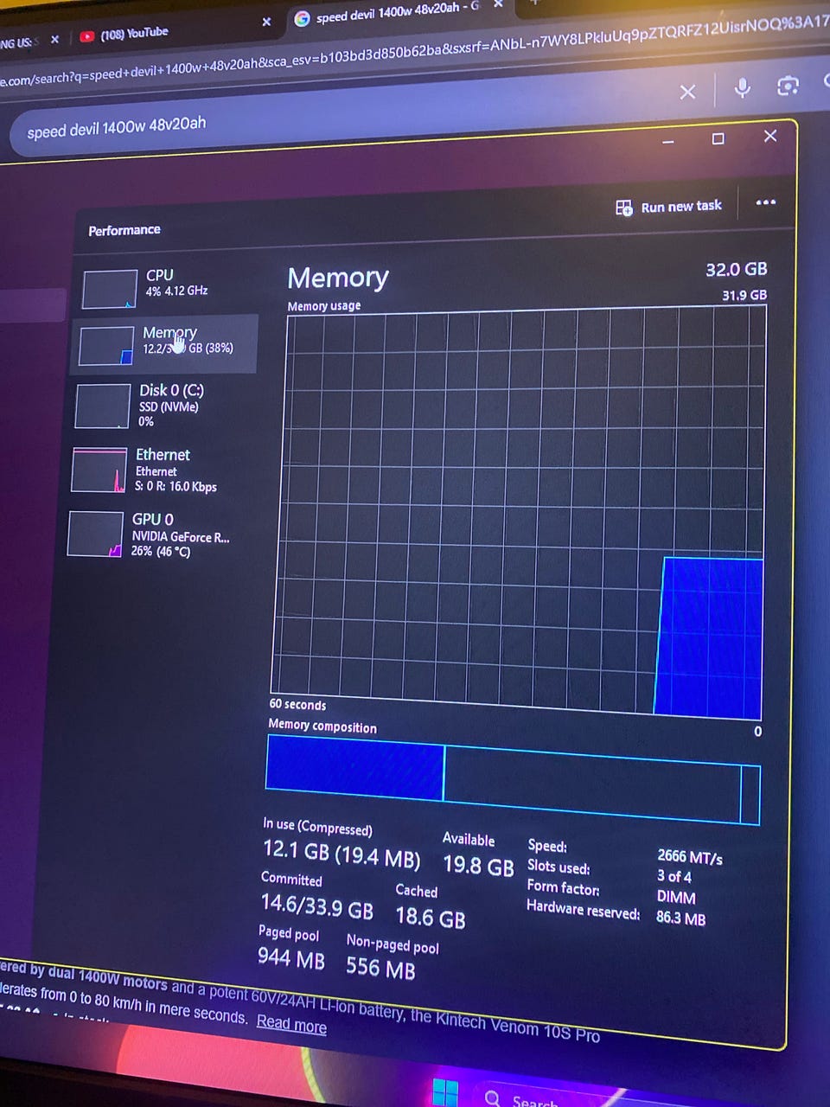Click the Windows Start button on taskbar
Screen dimensions: 830x1107
click(445, 1092)
